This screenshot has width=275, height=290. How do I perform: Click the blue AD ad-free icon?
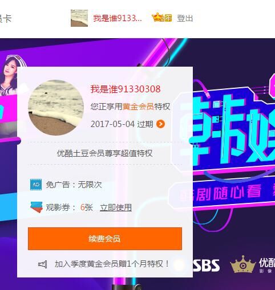pyautogui.click(x=36, y=185)
